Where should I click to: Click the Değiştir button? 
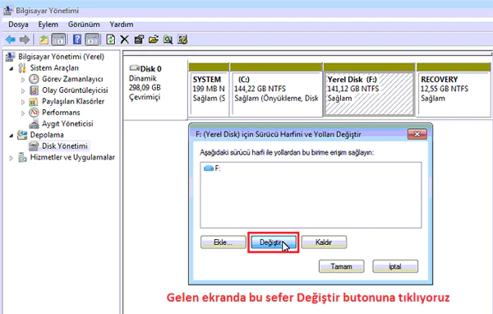274,242
